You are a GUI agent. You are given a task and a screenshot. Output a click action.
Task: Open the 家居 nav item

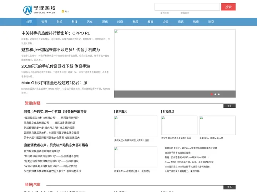click(x=135, y=22)
